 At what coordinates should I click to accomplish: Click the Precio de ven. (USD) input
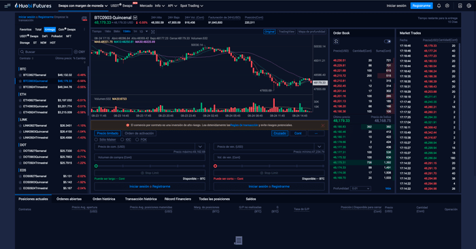tap(264, 147)
